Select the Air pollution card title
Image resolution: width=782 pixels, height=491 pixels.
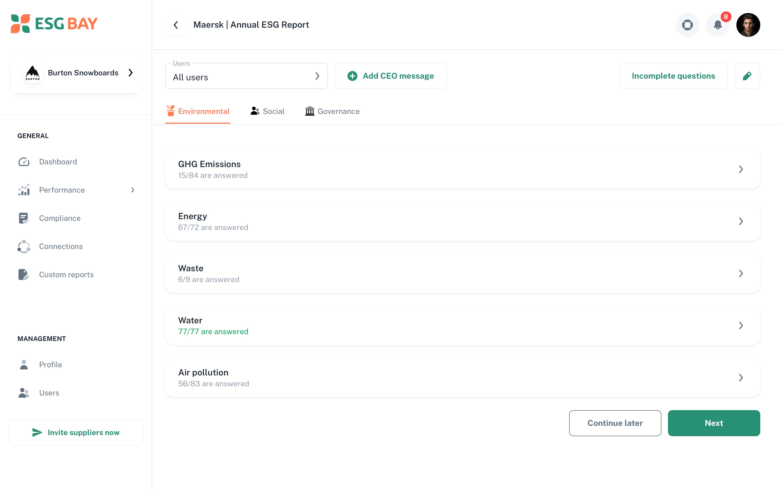click(203, 372)
